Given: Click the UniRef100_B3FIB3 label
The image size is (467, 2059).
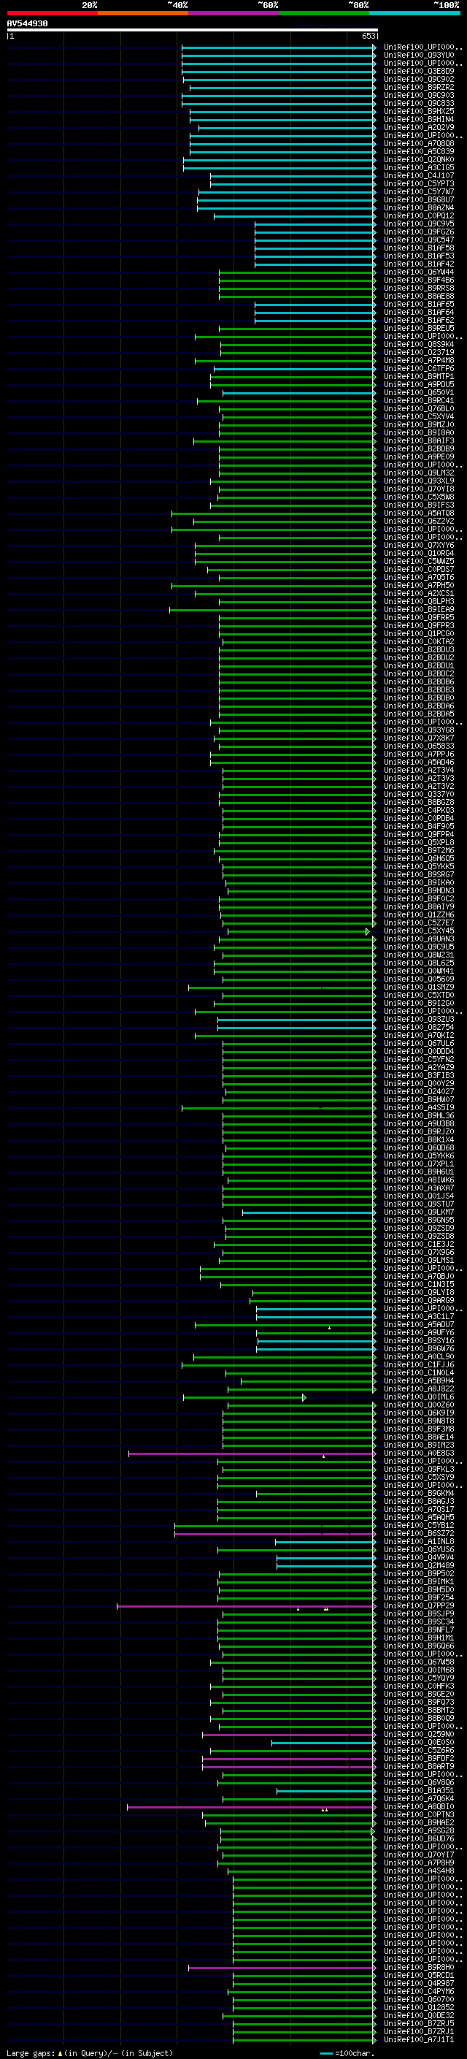Looking at the screenshot, I should [419, 1075].
